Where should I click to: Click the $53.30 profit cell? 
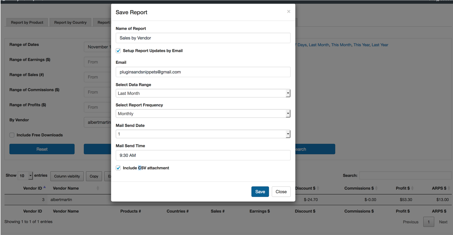pos(406,200)
